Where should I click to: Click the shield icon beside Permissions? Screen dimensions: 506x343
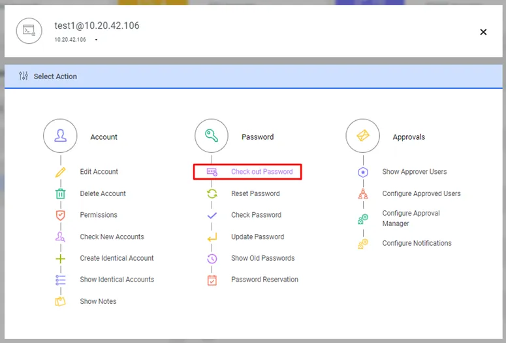pos(60,215)
